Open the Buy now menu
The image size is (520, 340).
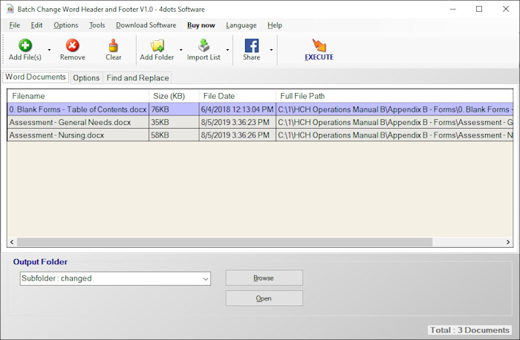(x=201, y=25)
